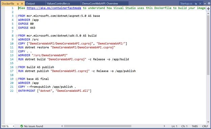Click line number 10 in the gutter
This screenshot has height=129, width=211.
[12, 44]
